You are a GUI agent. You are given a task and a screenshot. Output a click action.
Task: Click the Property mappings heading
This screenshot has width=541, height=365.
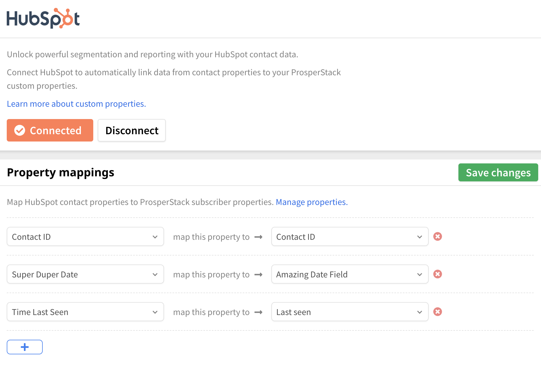(60, 172)
